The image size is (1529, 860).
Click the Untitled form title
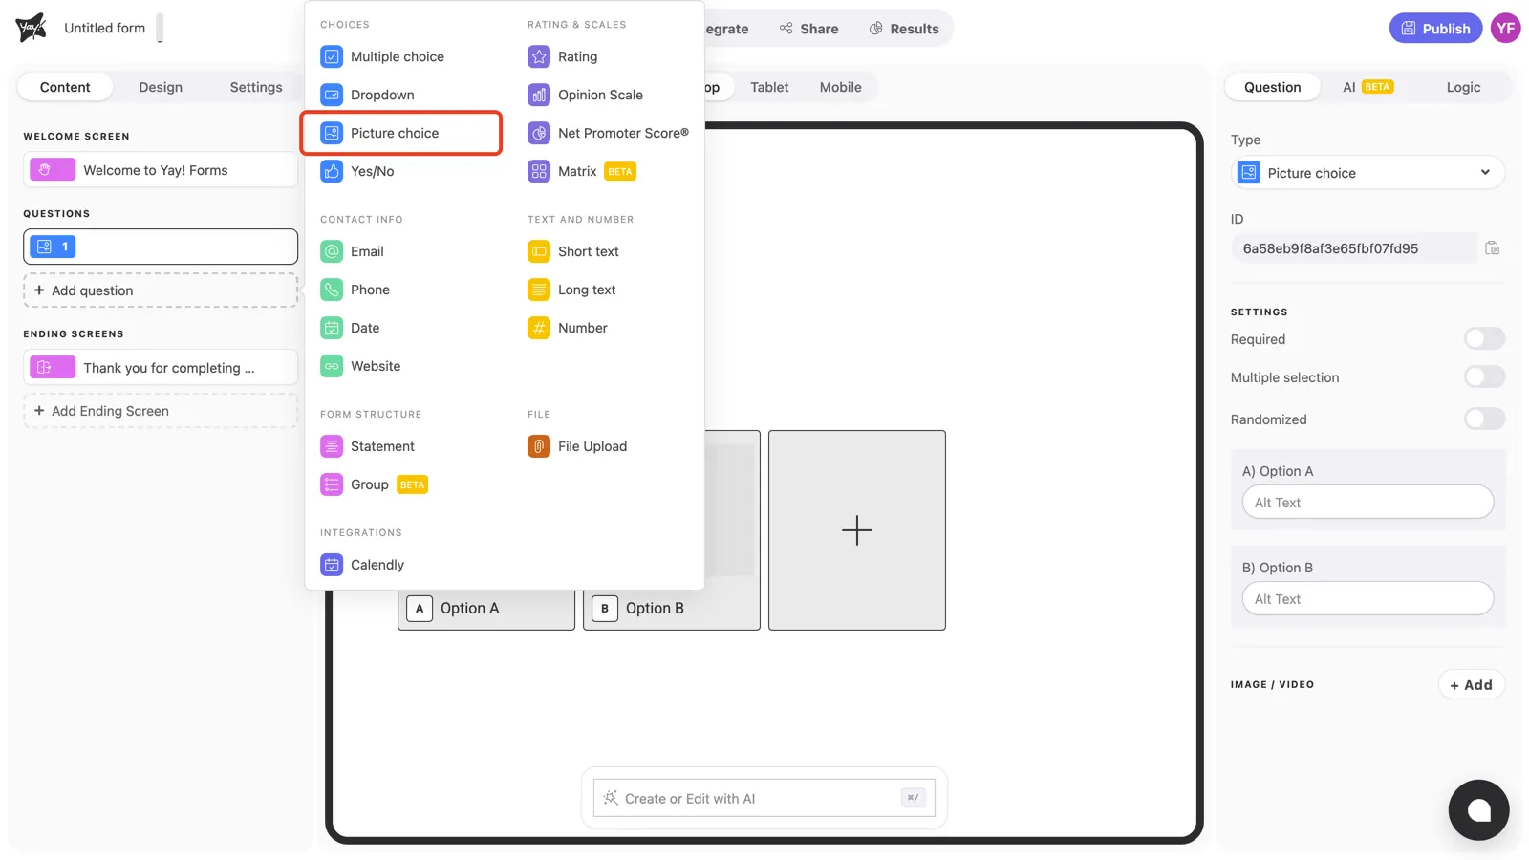click(105, 29)
